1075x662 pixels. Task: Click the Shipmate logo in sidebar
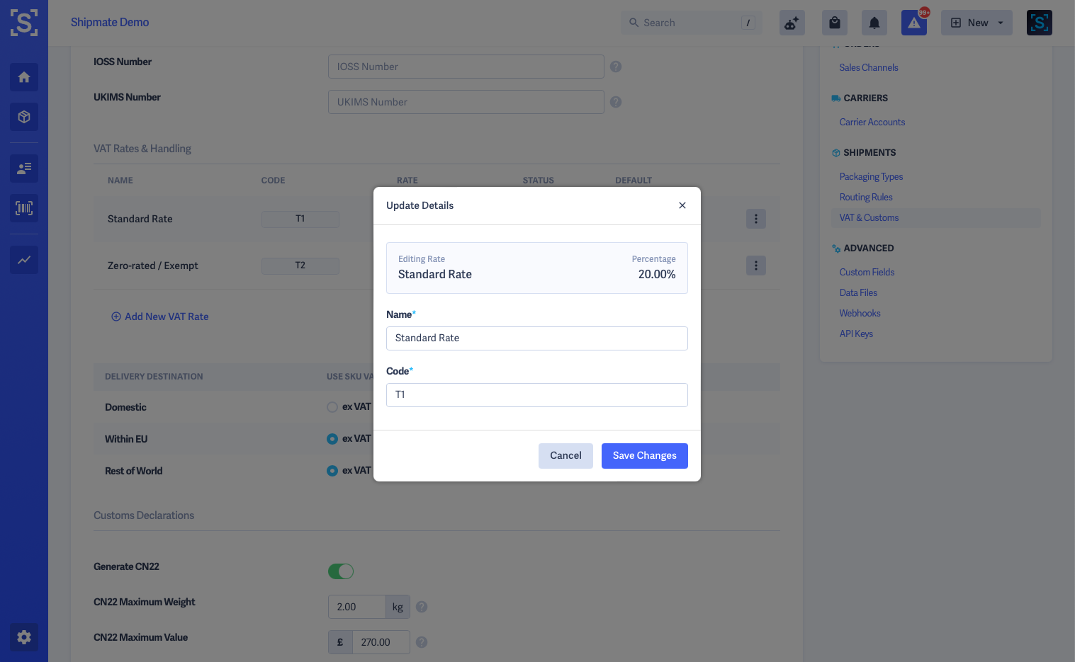click(x=24, y=23)
